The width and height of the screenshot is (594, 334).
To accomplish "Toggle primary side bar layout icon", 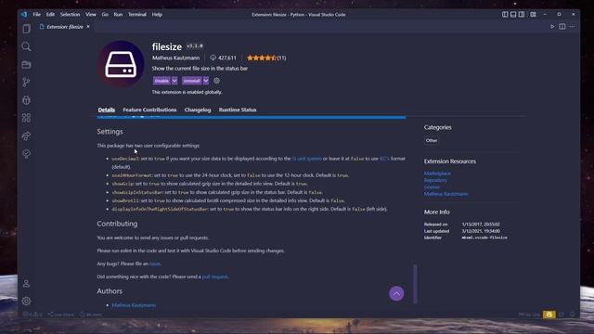I will point(505,15).
